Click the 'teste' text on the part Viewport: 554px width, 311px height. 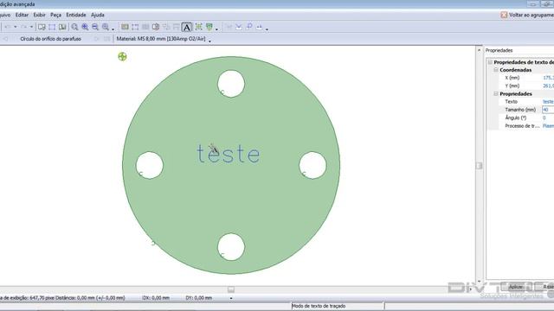coord(229,154)
